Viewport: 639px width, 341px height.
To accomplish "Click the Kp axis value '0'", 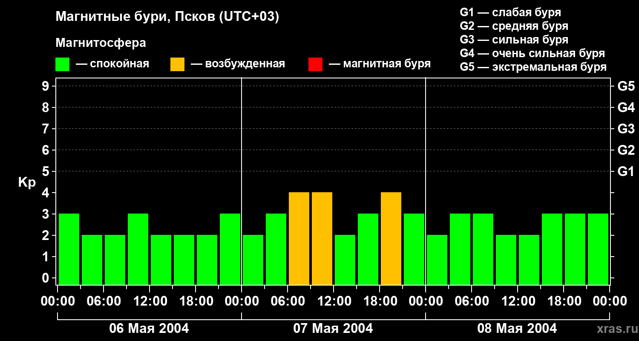I will (x=46, y=278).
